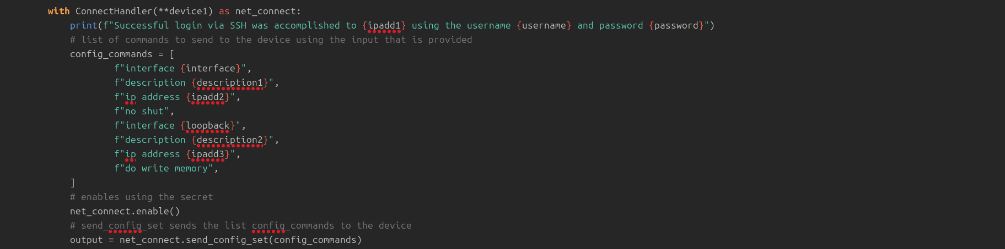
Task: Click the net_connect.enable() line
Action: click(125, 211)
